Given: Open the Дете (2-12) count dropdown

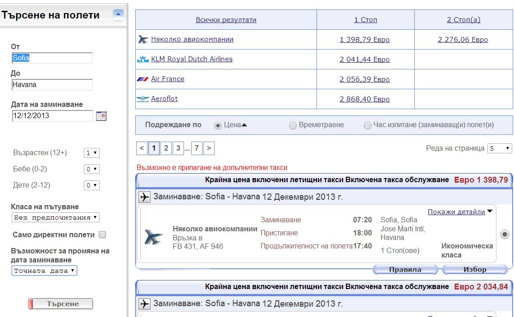Looking at the screenshot, I should pos(92,185).
